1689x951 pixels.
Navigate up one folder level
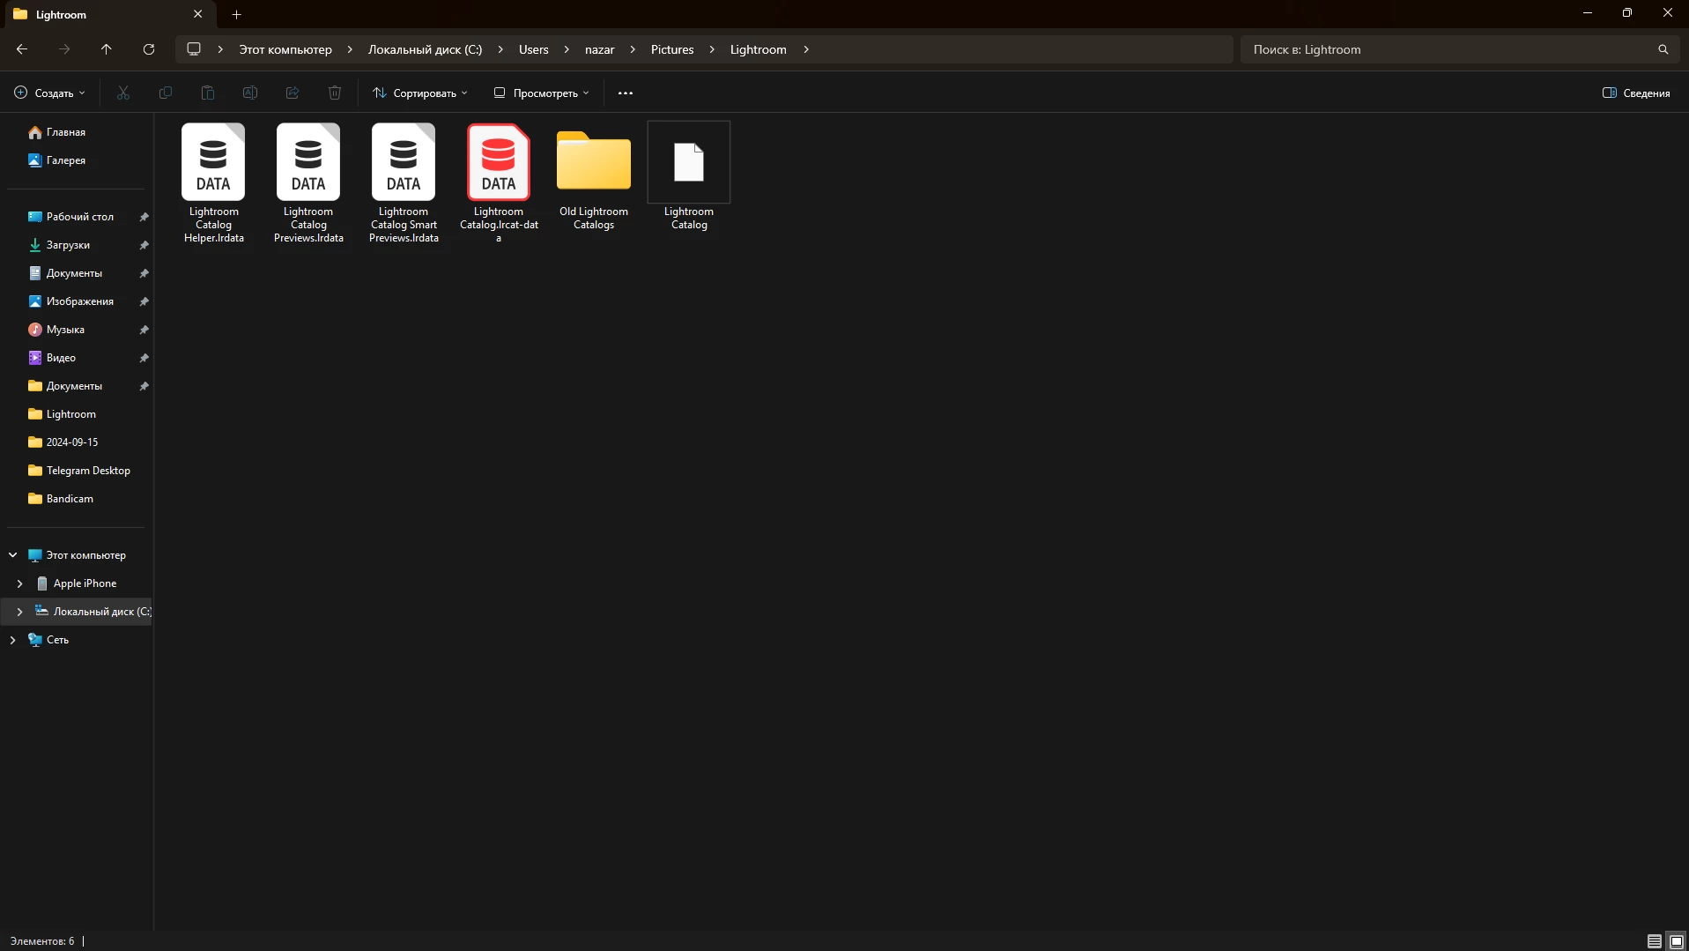pos(107,49)
